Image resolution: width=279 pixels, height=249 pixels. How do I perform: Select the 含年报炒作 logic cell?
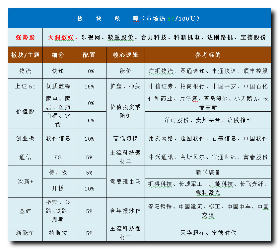point(125,211)
